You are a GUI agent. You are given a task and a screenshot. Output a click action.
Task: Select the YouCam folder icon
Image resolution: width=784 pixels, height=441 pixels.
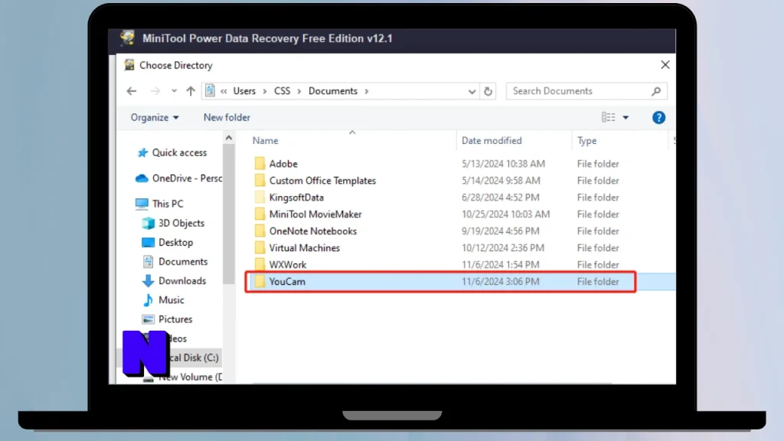click(x=260, y=282)
